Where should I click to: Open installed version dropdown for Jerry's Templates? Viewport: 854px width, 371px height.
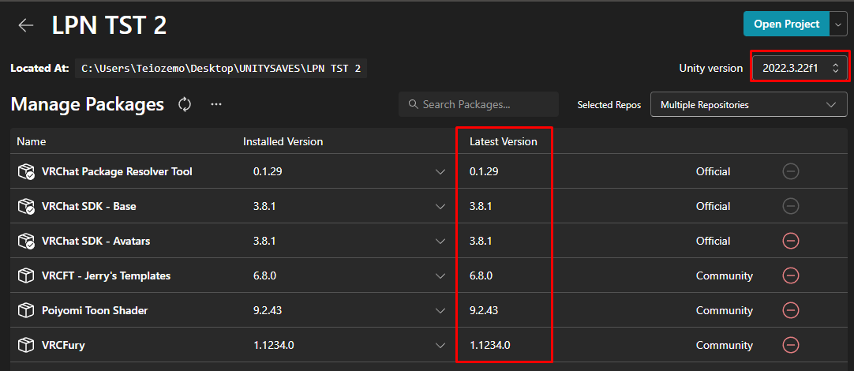[440, 276]
